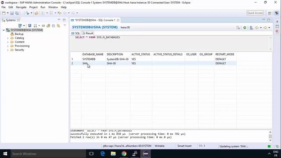Maximize the Systems panel view
Image resolution: width=281 pixels, height=158 pixels.
tap(64, 20)
